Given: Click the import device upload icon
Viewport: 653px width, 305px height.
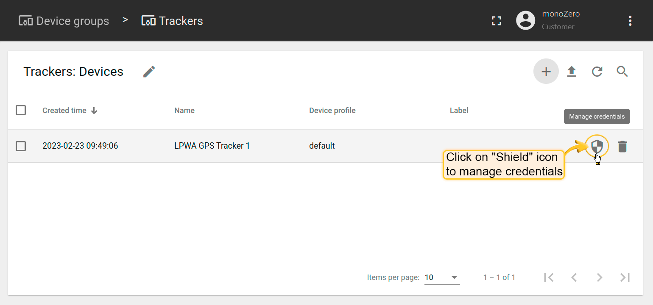Looking at the screenshot, I should tap(572, 72).
